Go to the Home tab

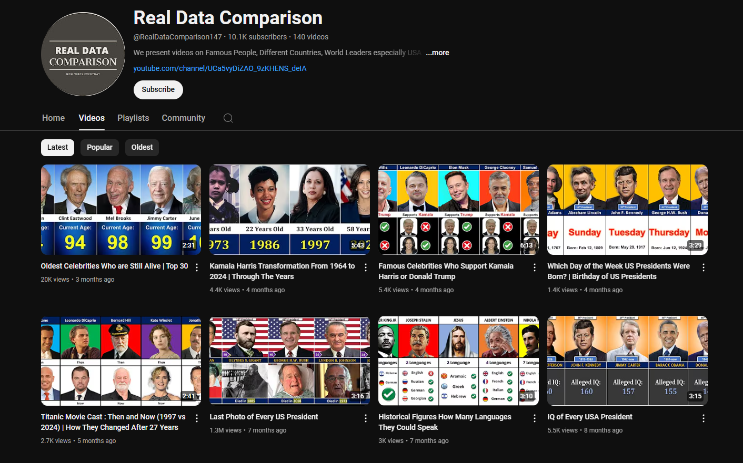pos(54,118)
